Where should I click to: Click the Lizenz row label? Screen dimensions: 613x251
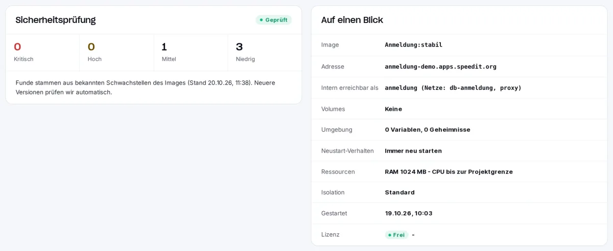click(x=331, y=235)
